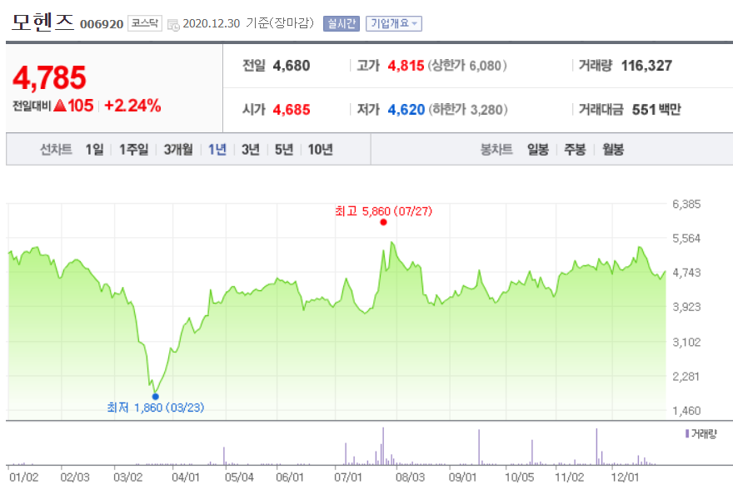Select the 1주일 line chart tab
733x494 pixels.
click(x=134, y=150)
